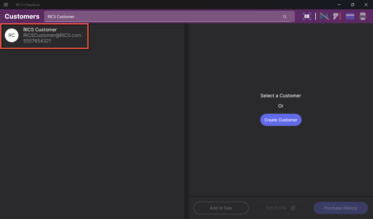Screen dimensions: 373x219
Task: Click the credit card reader icon
Action: (350, 16)
